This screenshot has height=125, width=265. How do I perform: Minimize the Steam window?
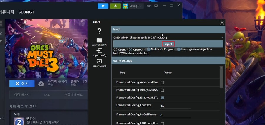tap(164, 6)
